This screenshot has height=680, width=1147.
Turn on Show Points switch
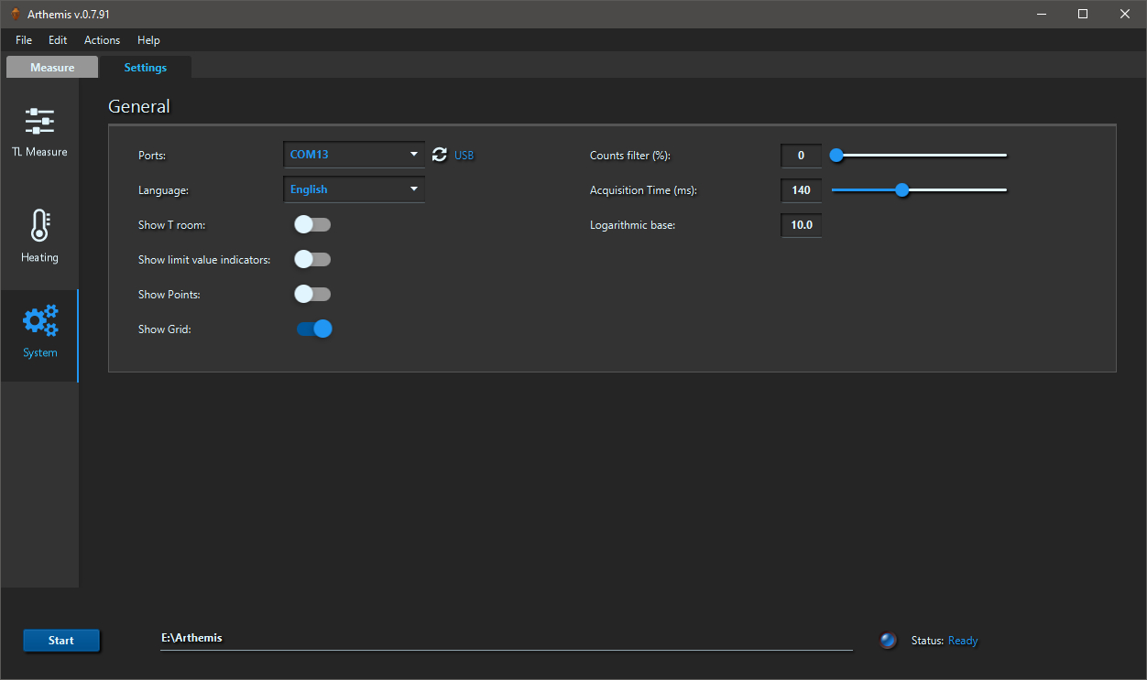pos(312,294)
